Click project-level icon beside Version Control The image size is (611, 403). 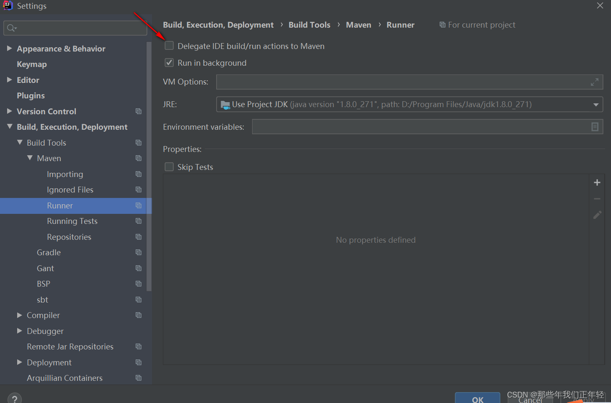tap(139, 111)
